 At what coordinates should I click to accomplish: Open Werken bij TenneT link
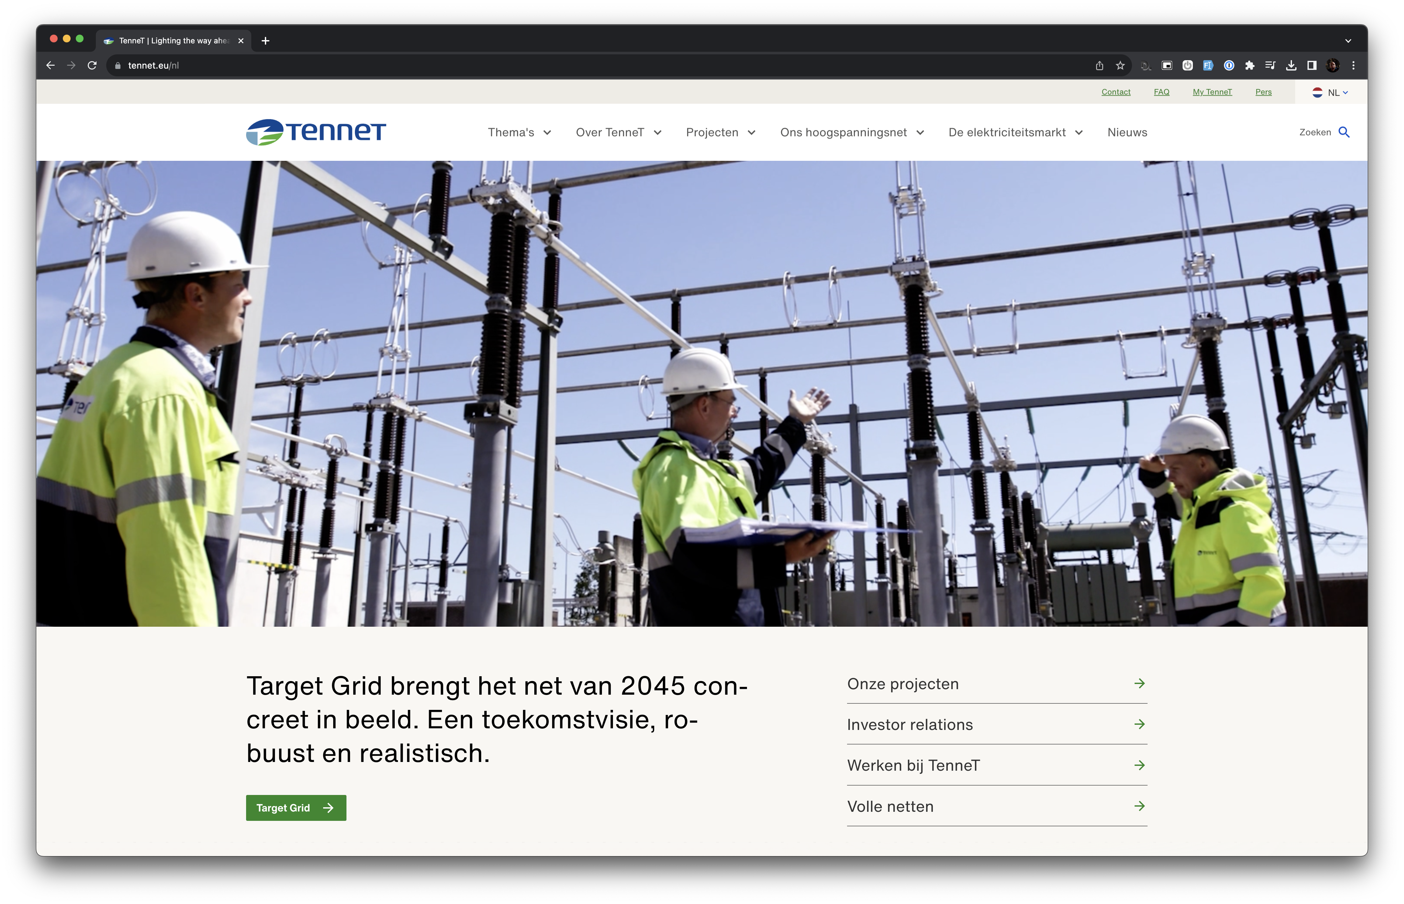coord(996,766)
